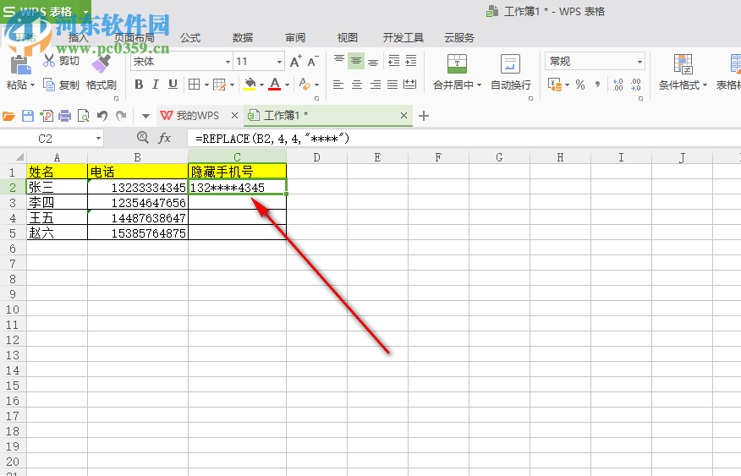Activate the Format Painter brush
The image size is (741, 476).
101,63
